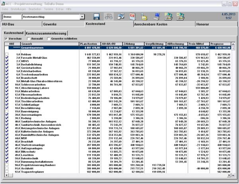
Task: Click the floppy disk save icon
Action: tap(96, 17)
